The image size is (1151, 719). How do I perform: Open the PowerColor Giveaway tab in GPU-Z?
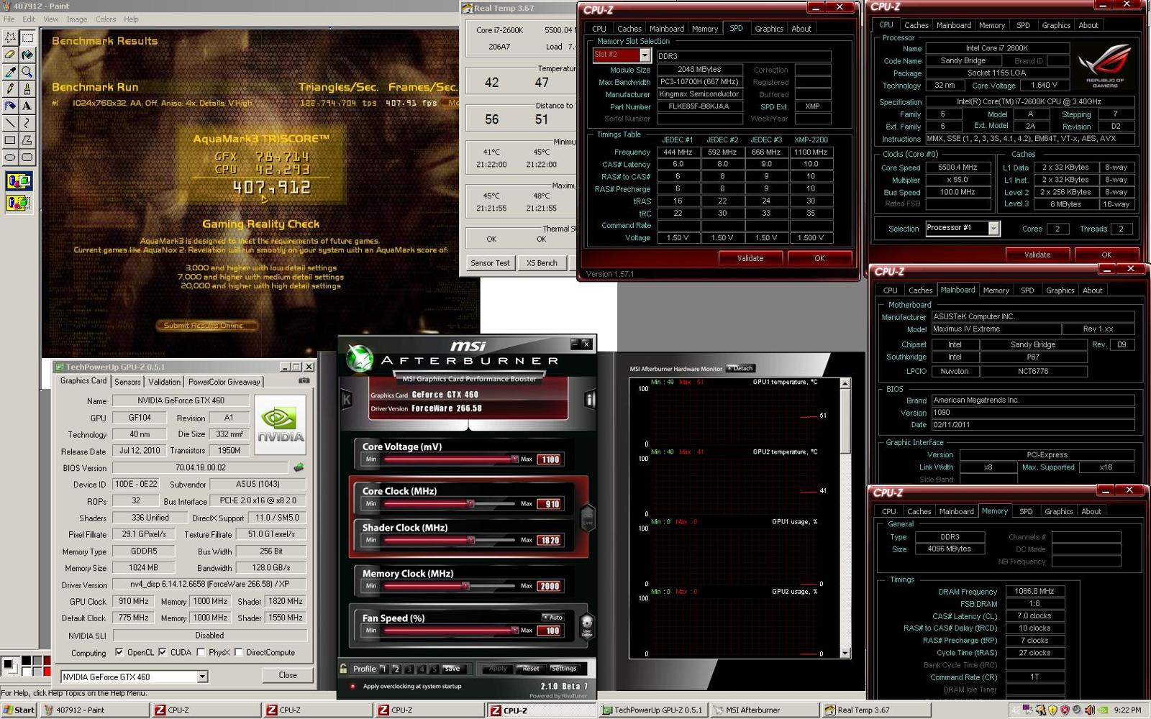click(x=224, y=382)
